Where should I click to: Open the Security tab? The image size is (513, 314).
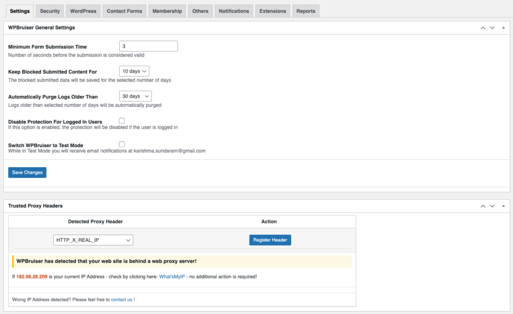coord(50,11)
